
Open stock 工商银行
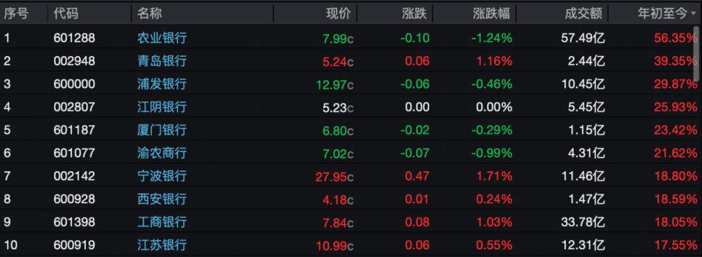click(162, 222)
